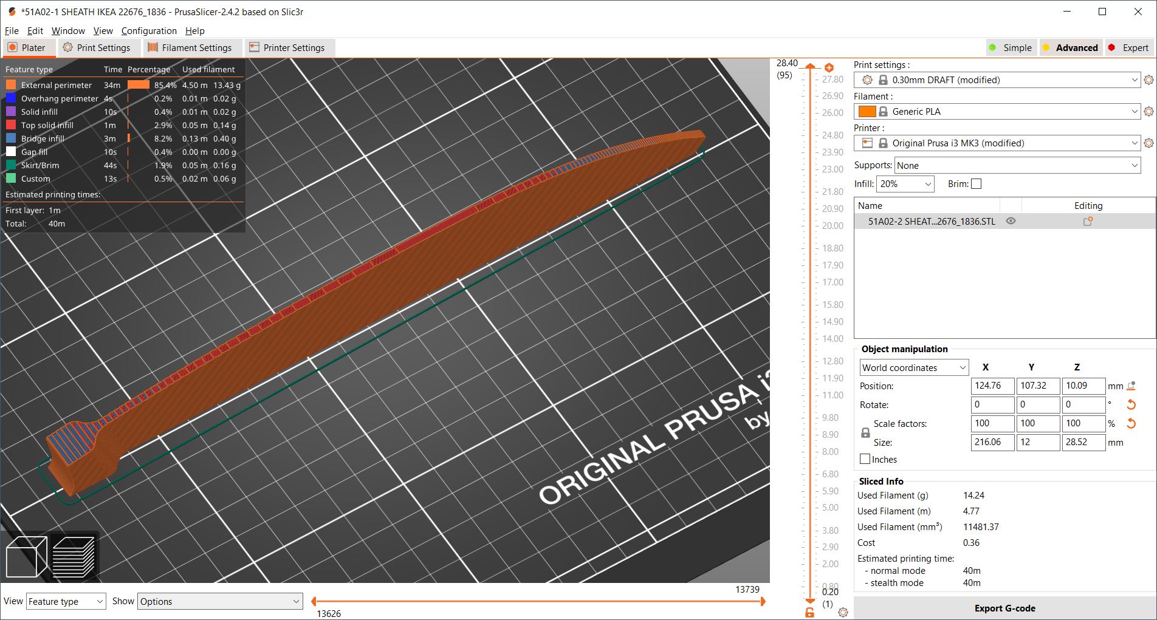Enable the Brim checkbox
Screen dimensions: 1157x620
coord(976,184)
